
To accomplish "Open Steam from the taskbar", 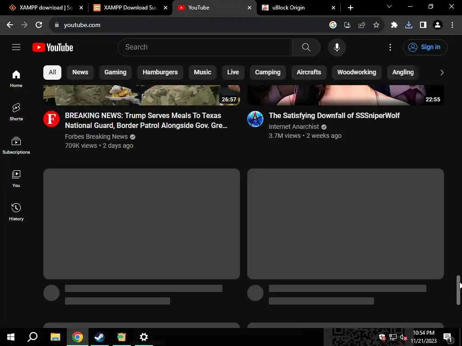I will 99,337.
